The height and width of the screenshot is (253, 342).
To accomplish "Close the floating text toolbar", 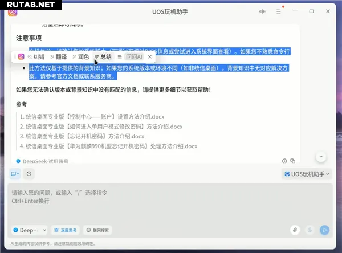I will [x=150, y=57].
